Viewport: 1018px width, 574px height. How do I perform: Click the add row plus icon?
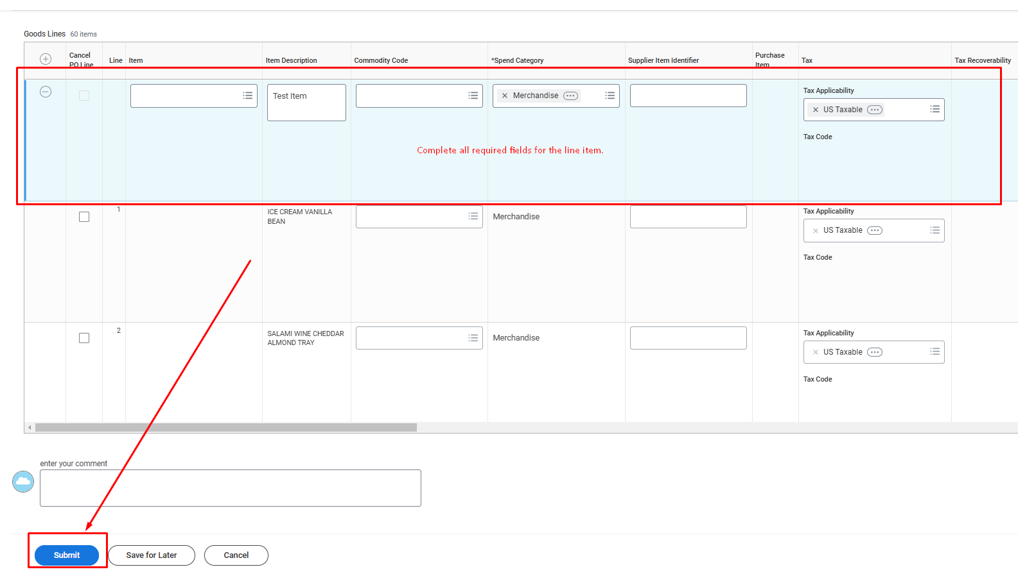[x=46, y=59]
